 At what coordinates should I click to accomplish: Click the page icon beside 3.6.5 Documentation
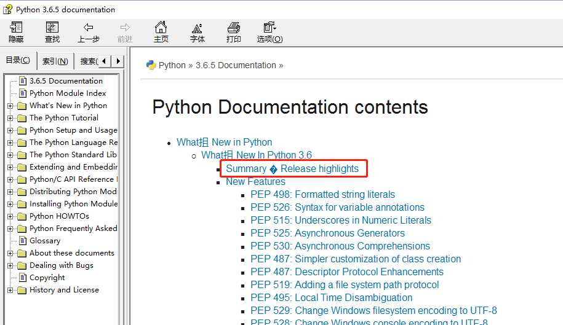[x=23, y=81]
